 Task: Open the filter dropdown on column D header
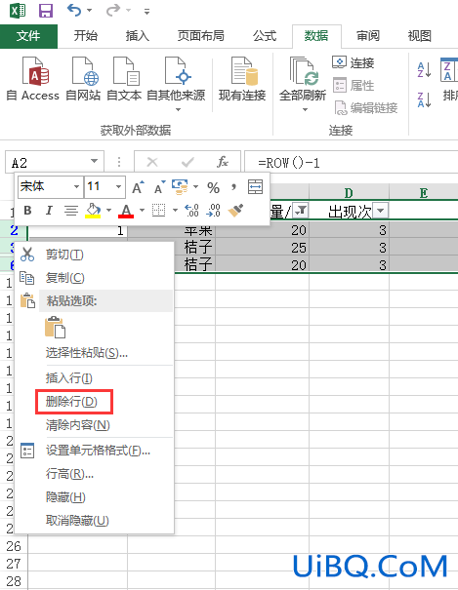click(381, 211)
